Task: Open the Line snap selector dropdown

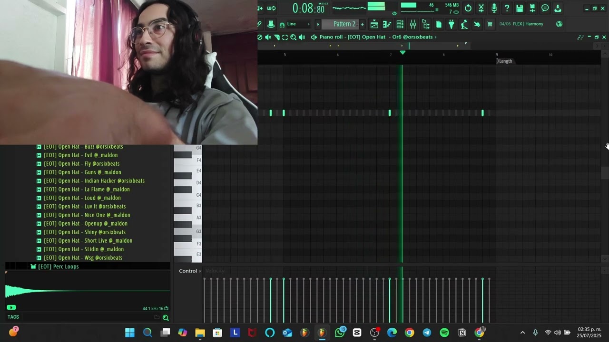Action: click(x=298, y=24)
